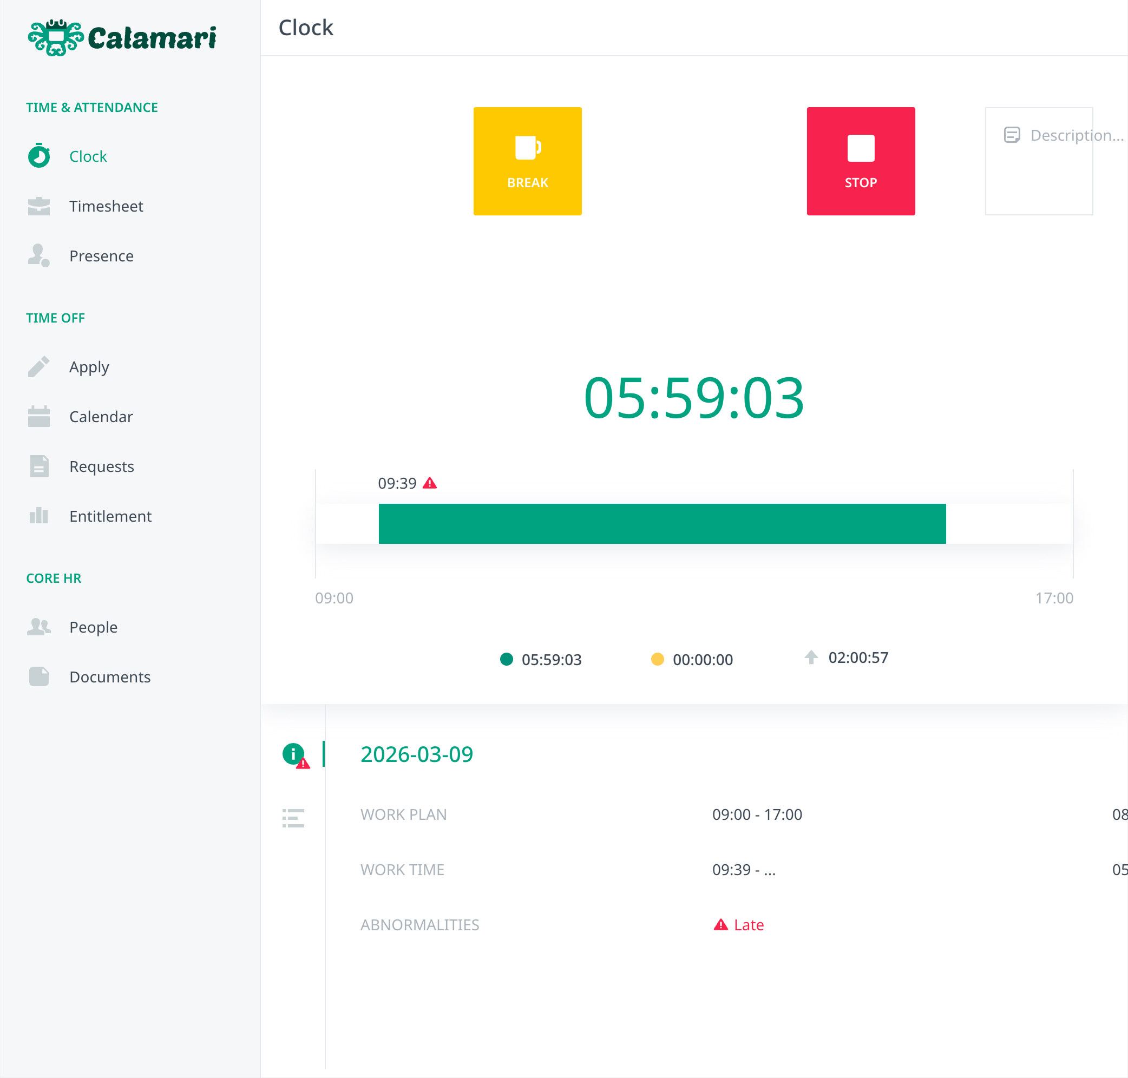The width and height of the screenshot is (1128, 1078).
Task: Open the Timesheet page
Action: click(x=106, y=206)
